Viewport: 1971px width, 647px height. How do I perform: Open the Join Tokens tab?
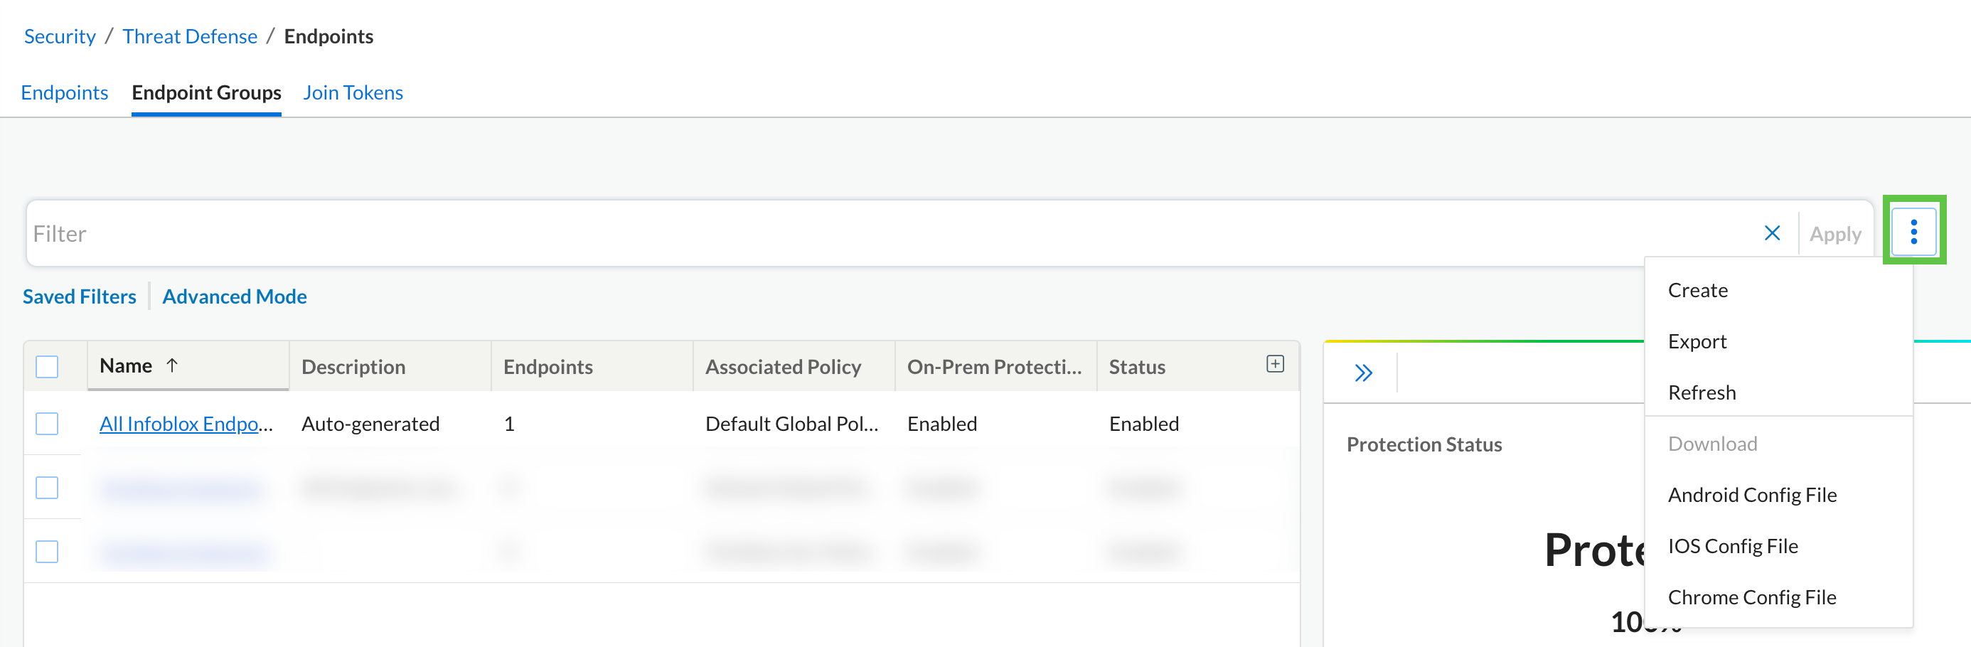pos(353,92)
